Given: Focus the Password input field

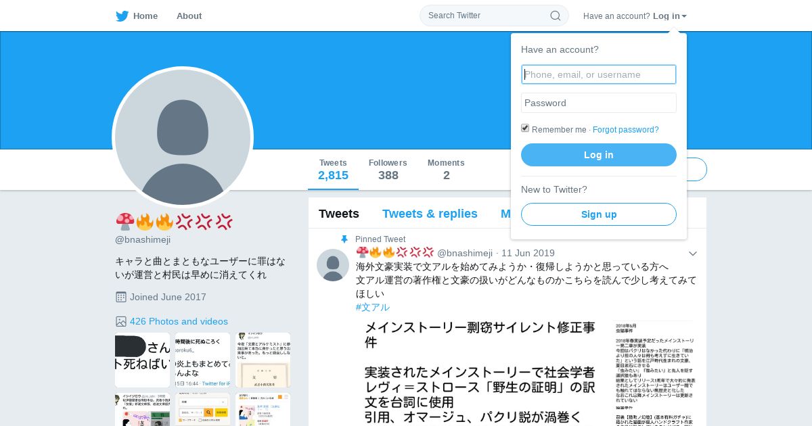Looking at the screenshot, I should point(599,103).
